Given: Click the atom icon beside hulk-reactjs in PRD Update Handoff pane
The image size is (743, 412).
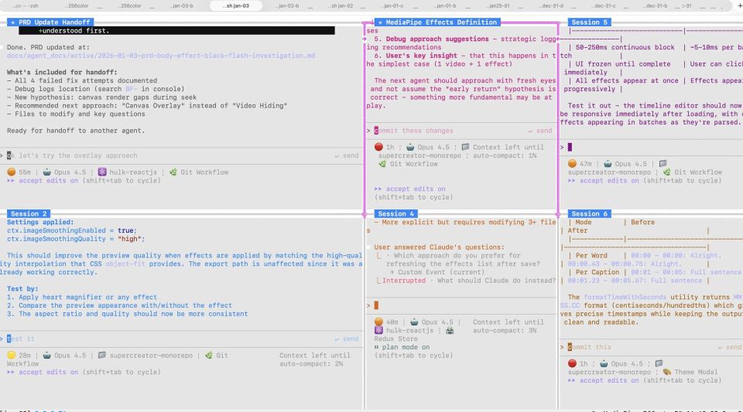Looking at the screenshot, I should point(102,172).
